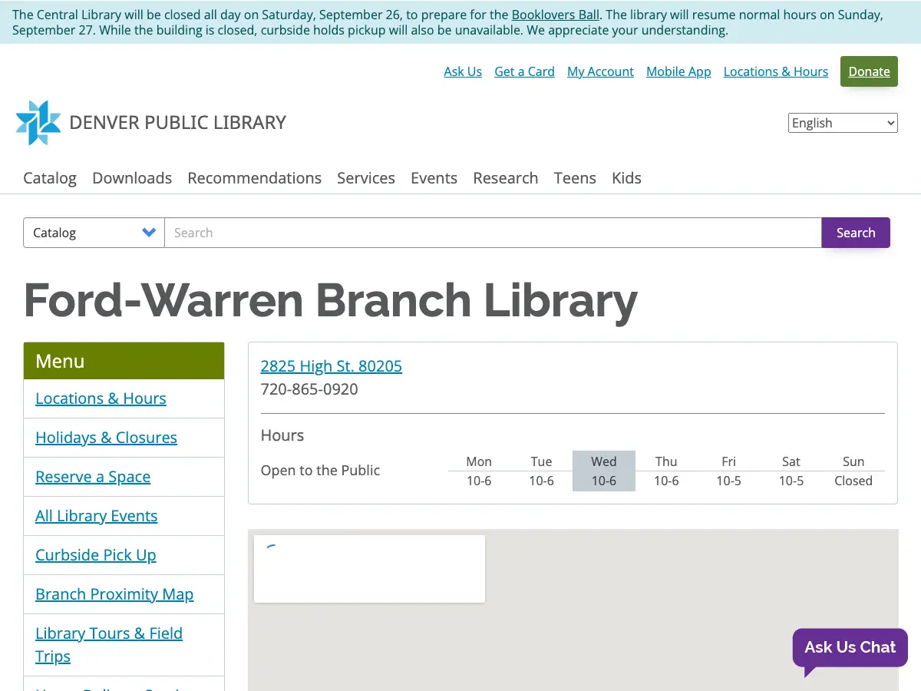Viewport: 921px width, 691px height.
Task: Open the All Library Events sidebar link
Action: [x=97, y=516]
